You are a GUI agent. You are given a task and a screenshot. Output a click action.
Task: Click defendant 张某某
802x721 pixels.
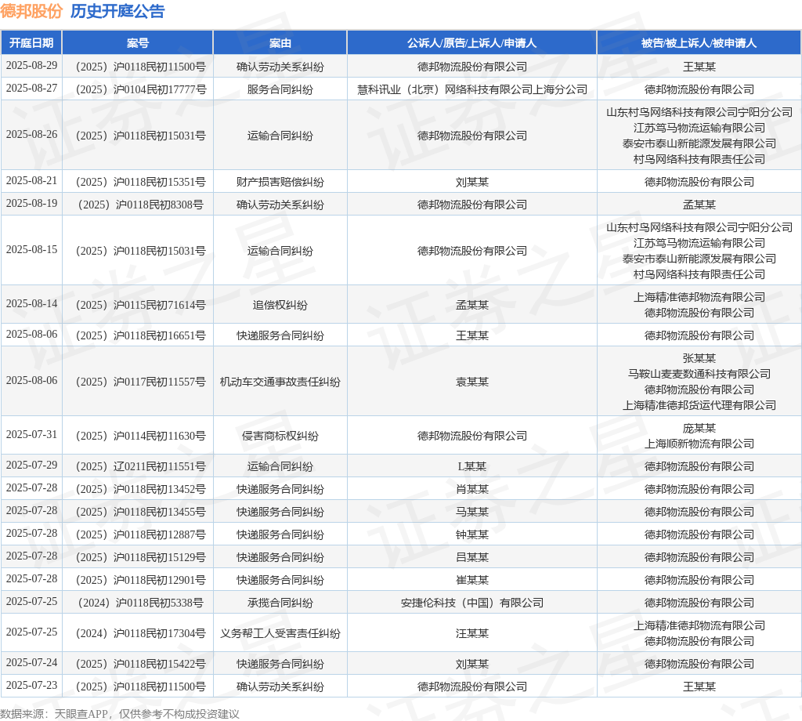(x=699, y=358)
